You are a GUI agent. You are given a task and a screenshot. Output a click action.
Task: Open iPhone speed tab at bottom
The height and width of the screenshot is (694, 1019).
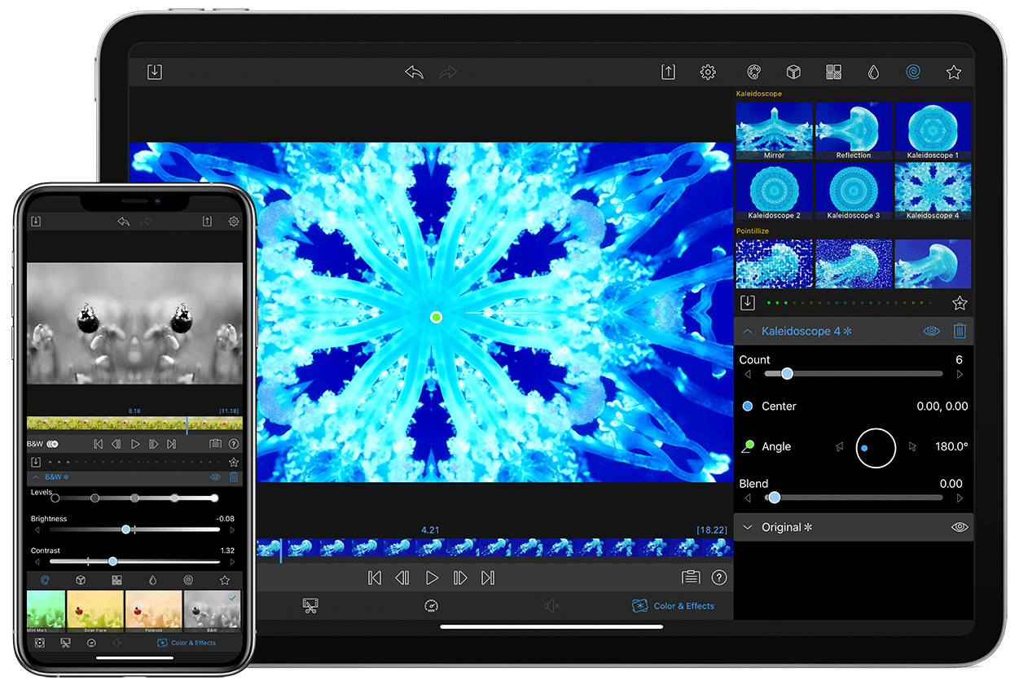91,643
